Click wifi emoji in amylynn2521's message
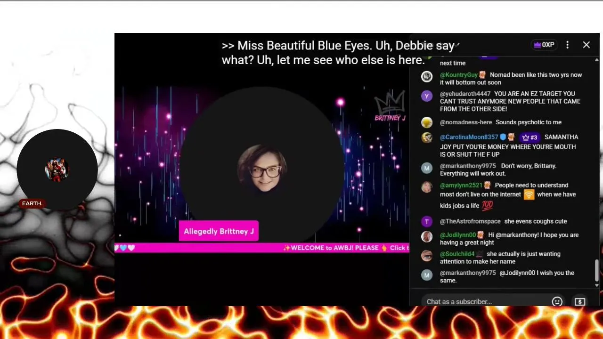The image size is (603, 339). tap(529, 194)
